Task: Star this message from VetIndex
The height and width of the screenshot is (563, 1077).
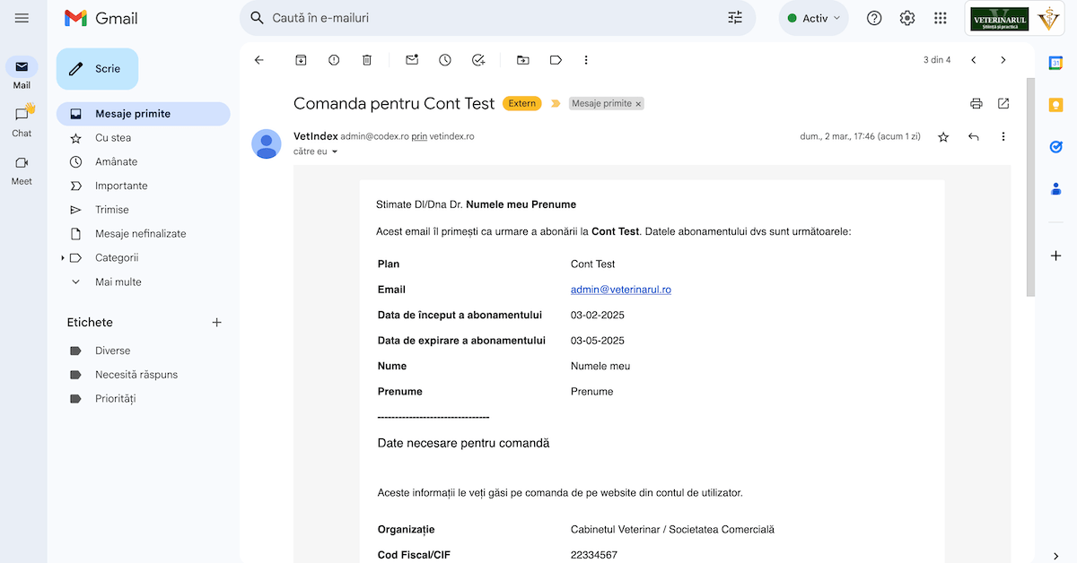Action: tap(943, 137)
